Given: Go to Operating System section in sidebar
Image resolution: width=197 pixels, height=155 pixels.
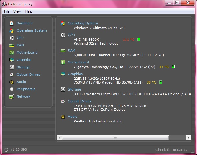Looking at the screenshot, I should [x=32, y=30].
